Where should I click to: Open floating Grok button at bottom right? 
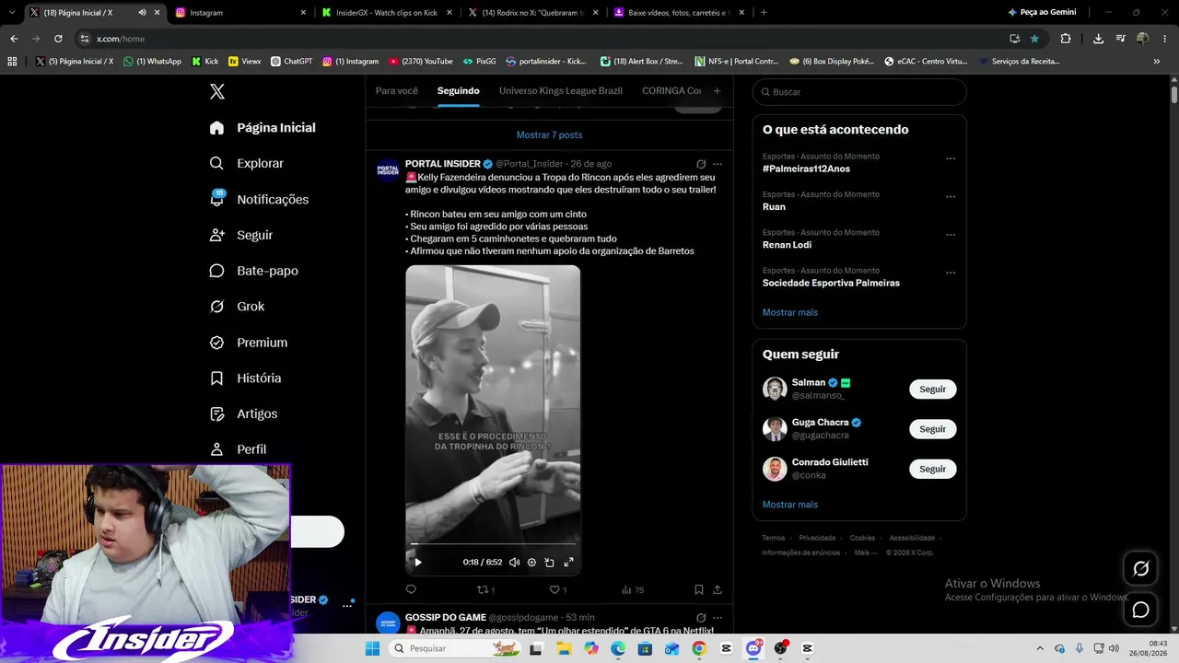tap(1140, 569)
